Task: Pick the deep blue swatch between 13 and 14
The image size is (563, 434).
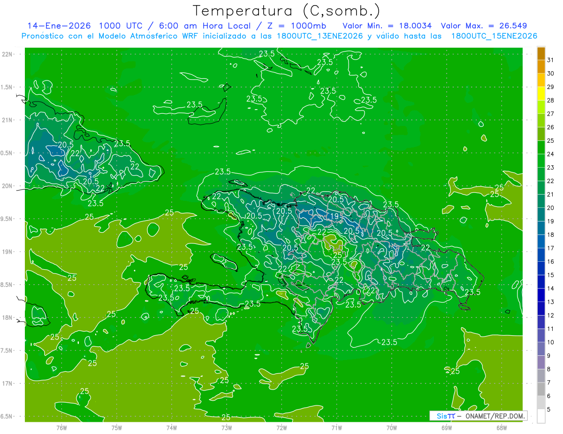Action: (x=541, y=295)
